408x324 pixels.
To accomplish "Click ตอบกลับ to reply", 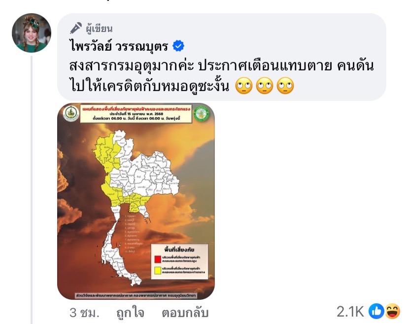I will (185, 313).
